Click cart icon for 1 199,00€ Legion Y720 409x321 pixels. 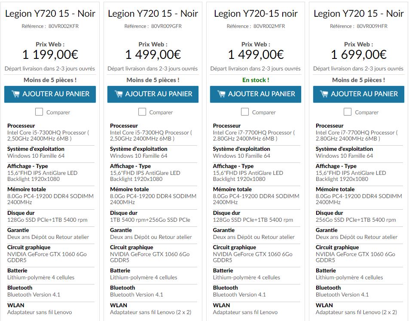tap(15, 94)
